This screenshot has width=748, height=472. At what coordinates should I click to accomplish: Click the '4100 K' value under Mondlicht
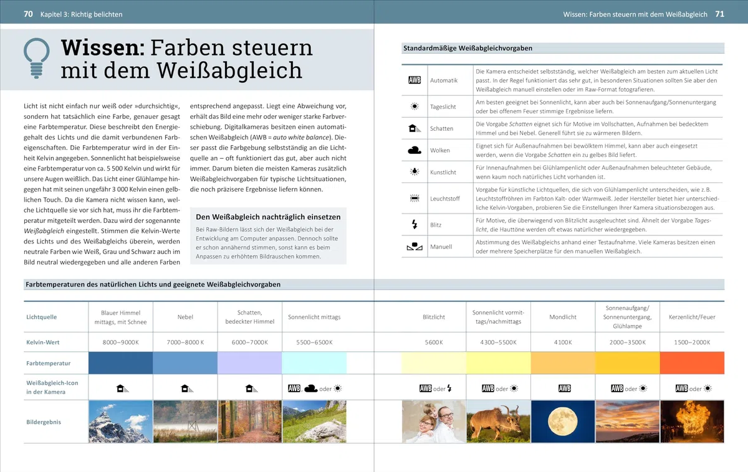(x=563, y=342)
